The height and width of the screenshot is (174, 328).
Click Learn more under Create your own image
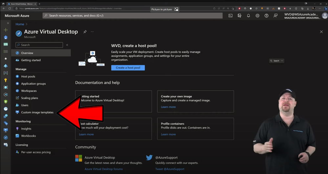[168, 107]
